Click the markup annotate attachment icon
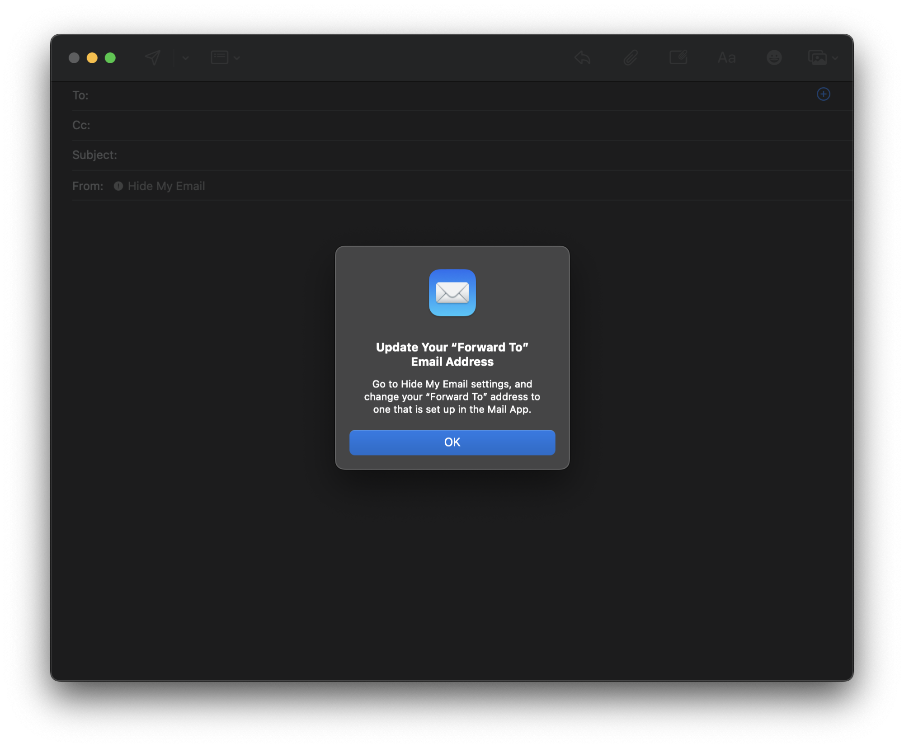904x748 pixels. [x=678, y=57]
